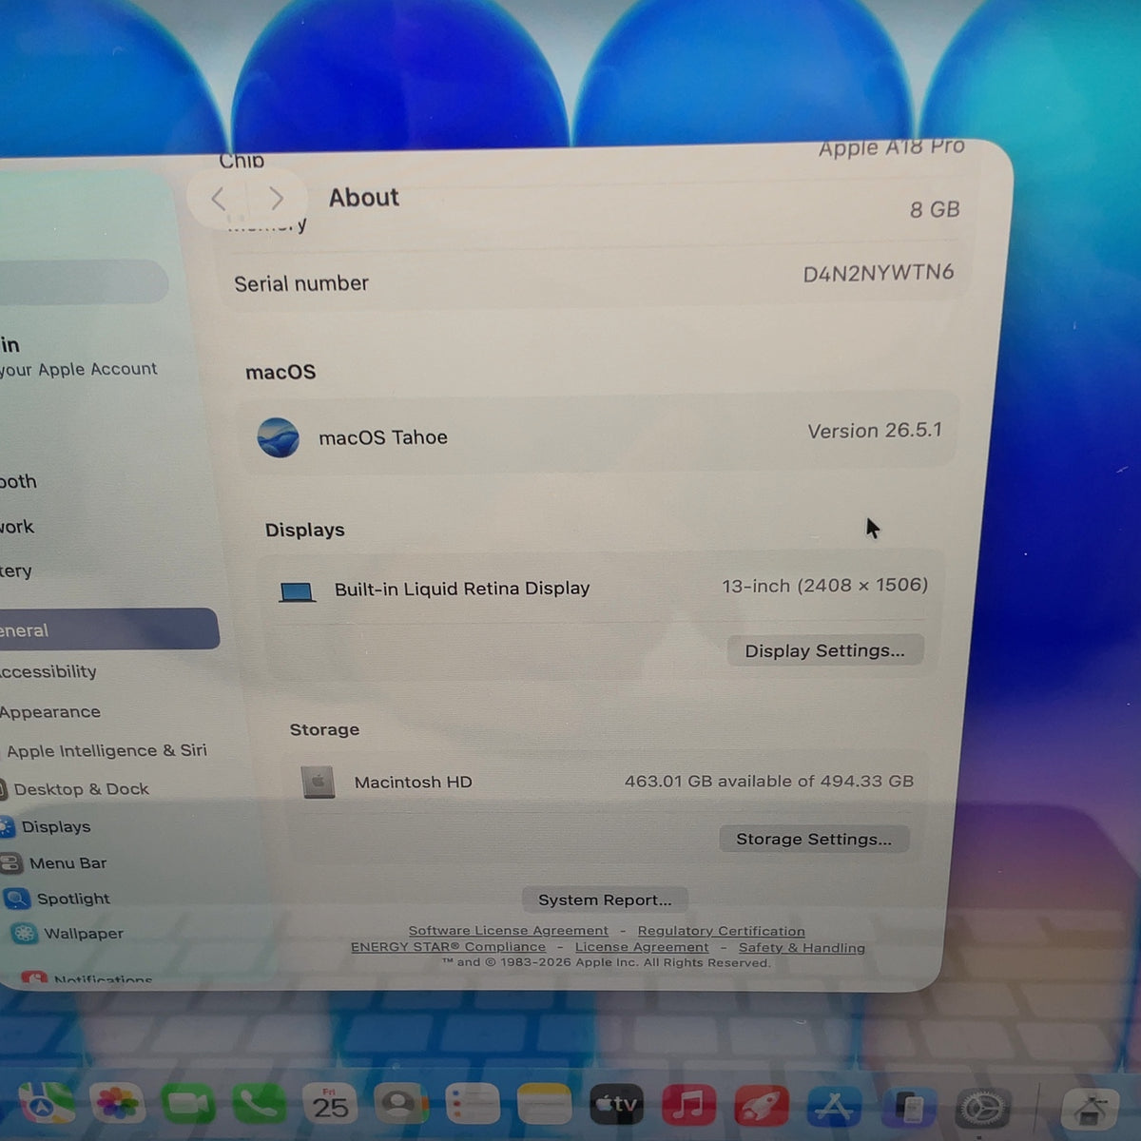
Task: Open Reminders from the Dock
Action: (473, 1105)
